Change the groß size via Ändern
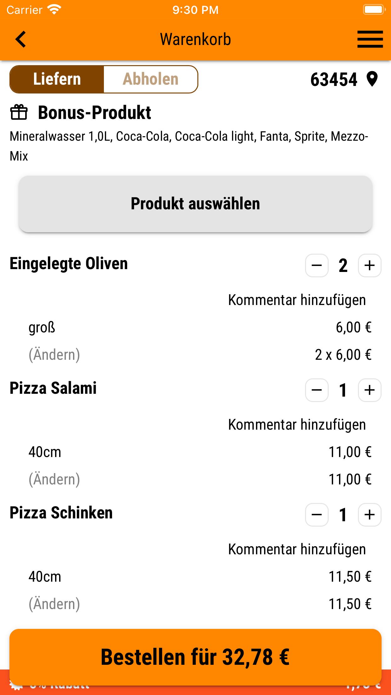The height and width of the screenshot is (695, 391). (54, 355)
